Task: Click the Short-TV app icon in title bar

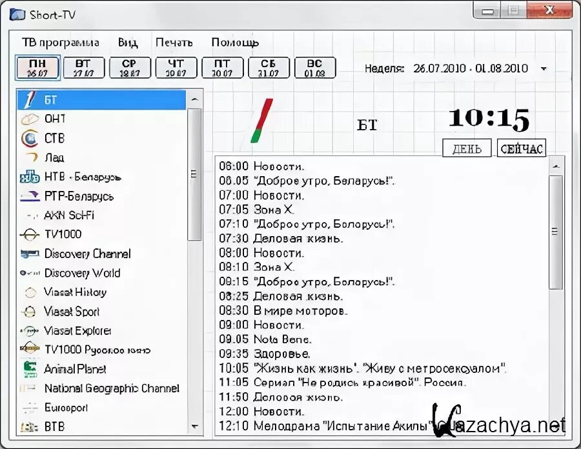Action: coord(17,15)
